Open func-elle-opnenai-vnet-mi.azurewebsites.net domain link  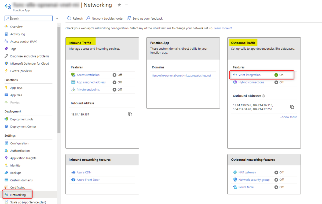pyautogui.click(x=182, y=76)
